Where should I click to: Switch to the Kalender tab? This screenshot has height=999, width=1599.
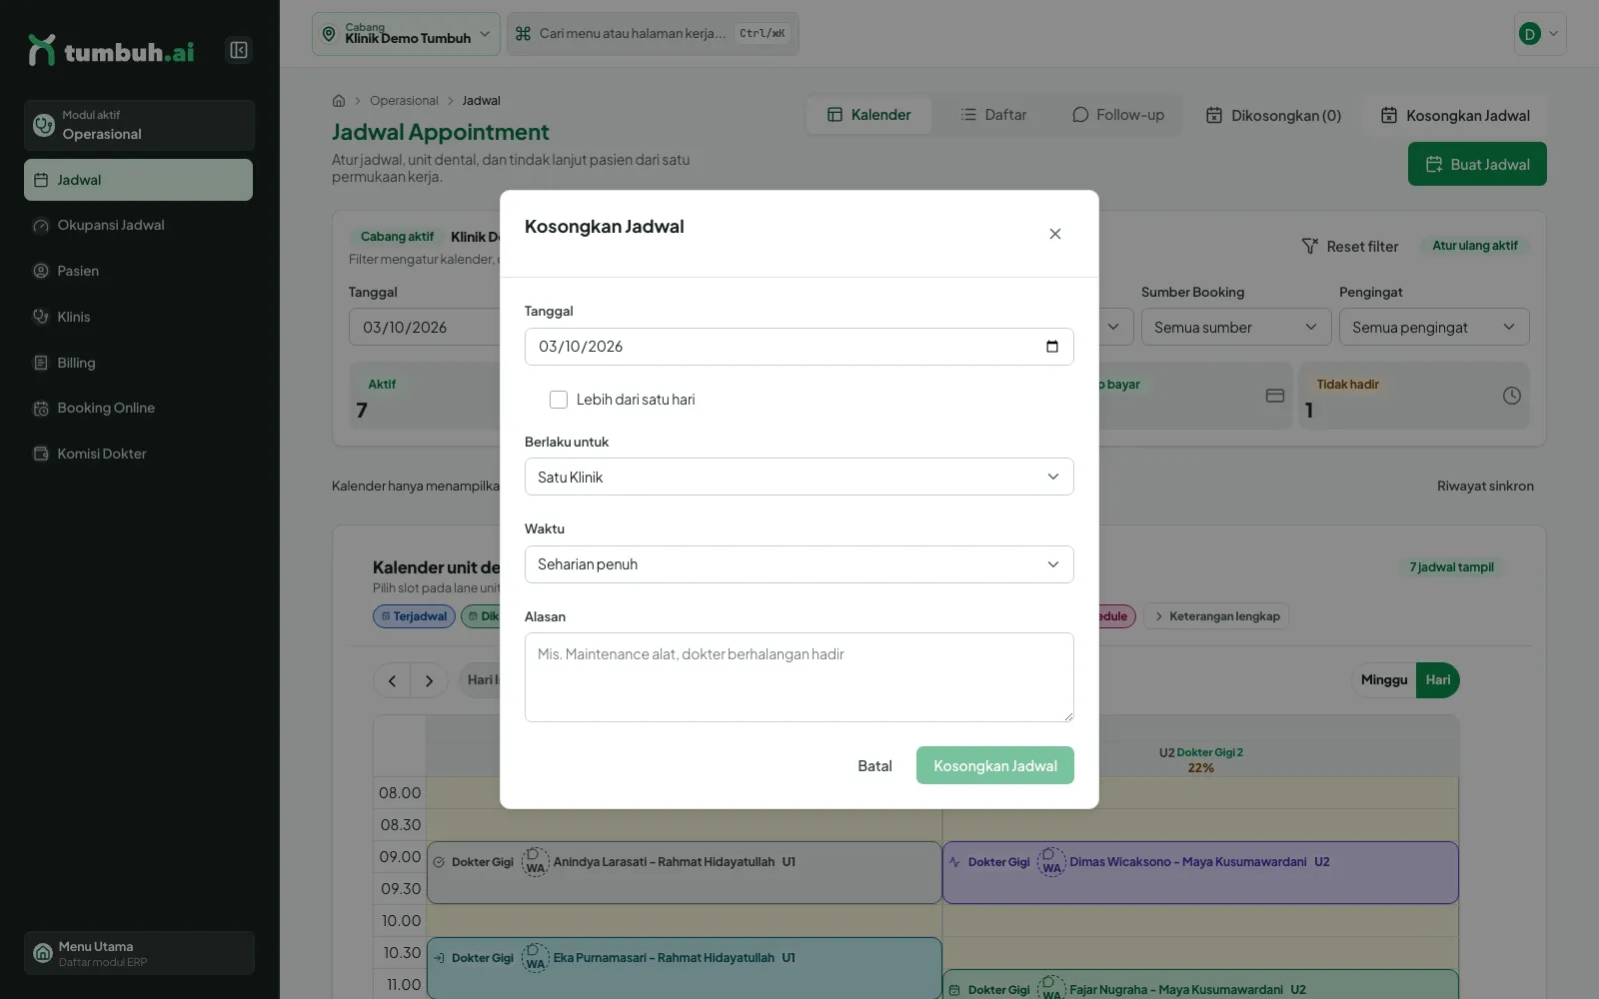click(x=868, y=115)
